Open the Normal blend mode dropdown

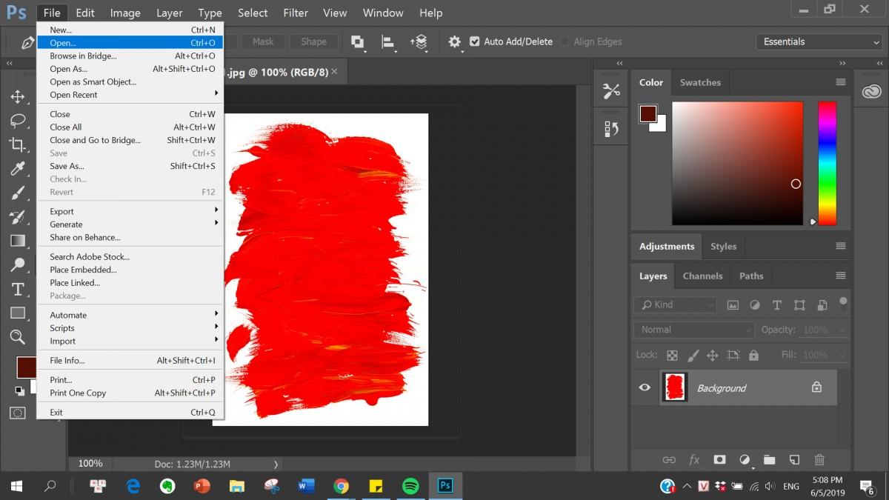pos(693,330)
